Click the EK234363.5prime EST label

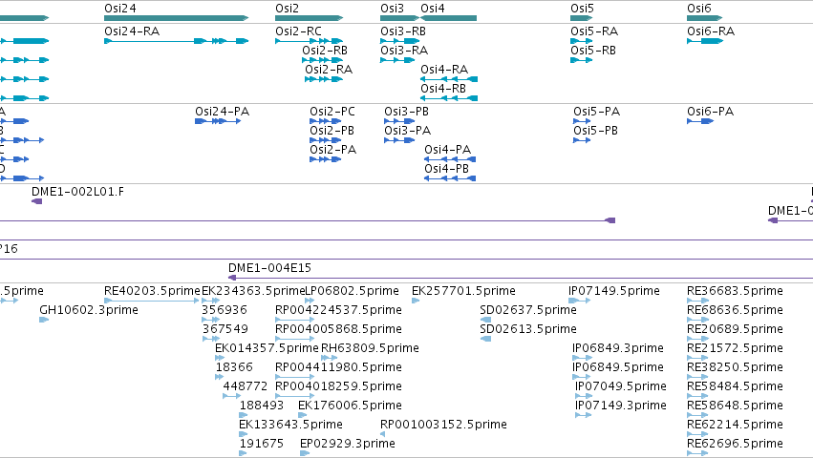pos(253,291)
